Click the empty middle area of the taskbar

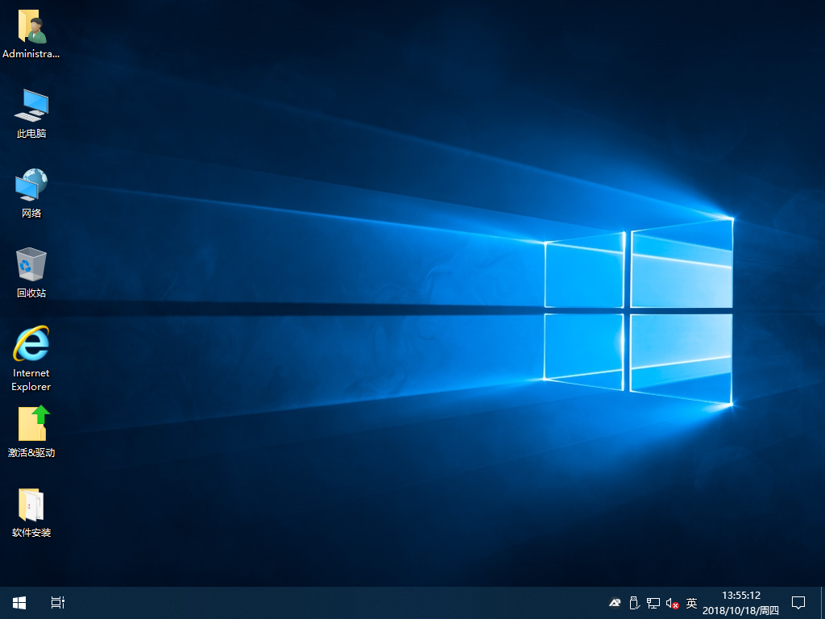click(x=322, y=602)
